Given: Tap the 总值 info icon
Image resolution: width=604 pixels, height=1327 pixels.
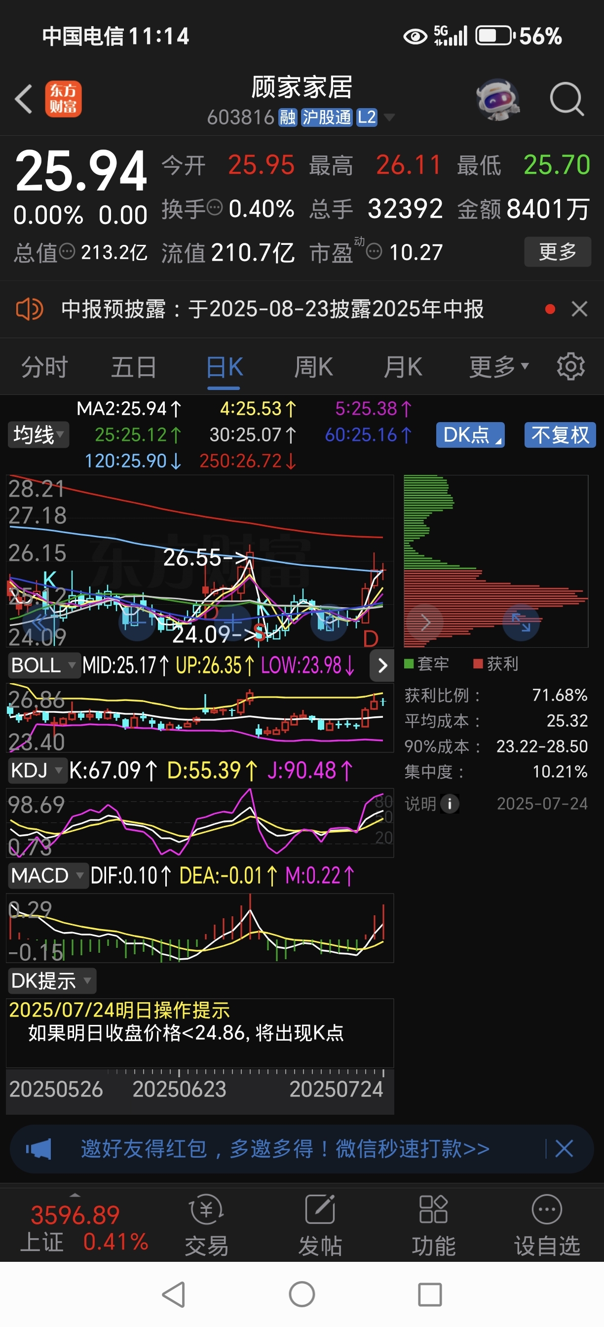Looking at the screenshot, I should click(67, 251).
